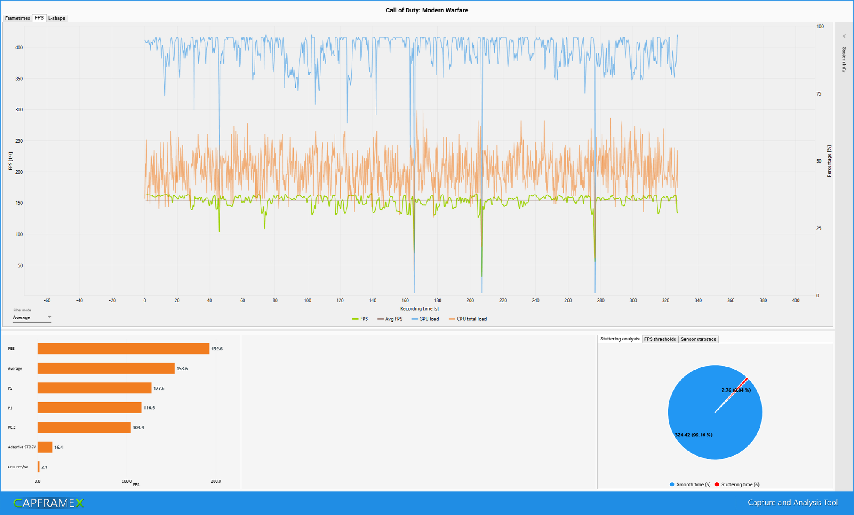Click the CPU FPS/W bar
Image resolution: width=854 pixels, height=515 pixels.
pos(38,467)
